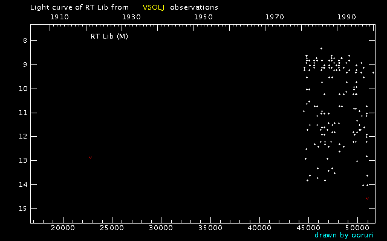Click the 45000 Julian date axis label
Screen dimensions: 387x241
[x=308, y=229]
